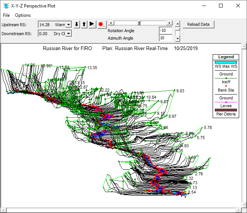Click the horizontal slider thumb

click(x=140, y=23)
